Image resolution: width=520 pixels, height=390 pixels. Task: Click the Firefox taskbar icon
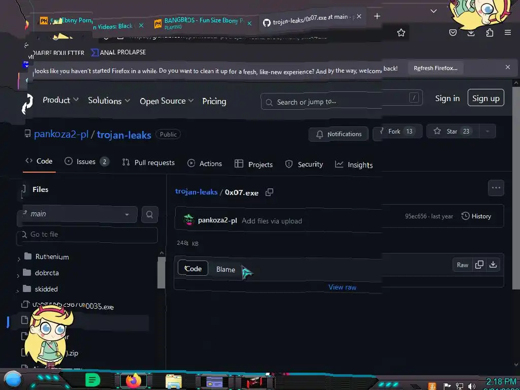point(134,381)
